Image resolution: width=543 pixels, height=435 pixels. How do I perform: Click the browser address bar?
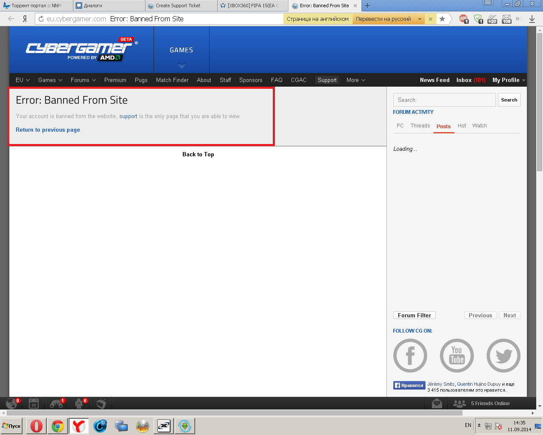point(159,19)
